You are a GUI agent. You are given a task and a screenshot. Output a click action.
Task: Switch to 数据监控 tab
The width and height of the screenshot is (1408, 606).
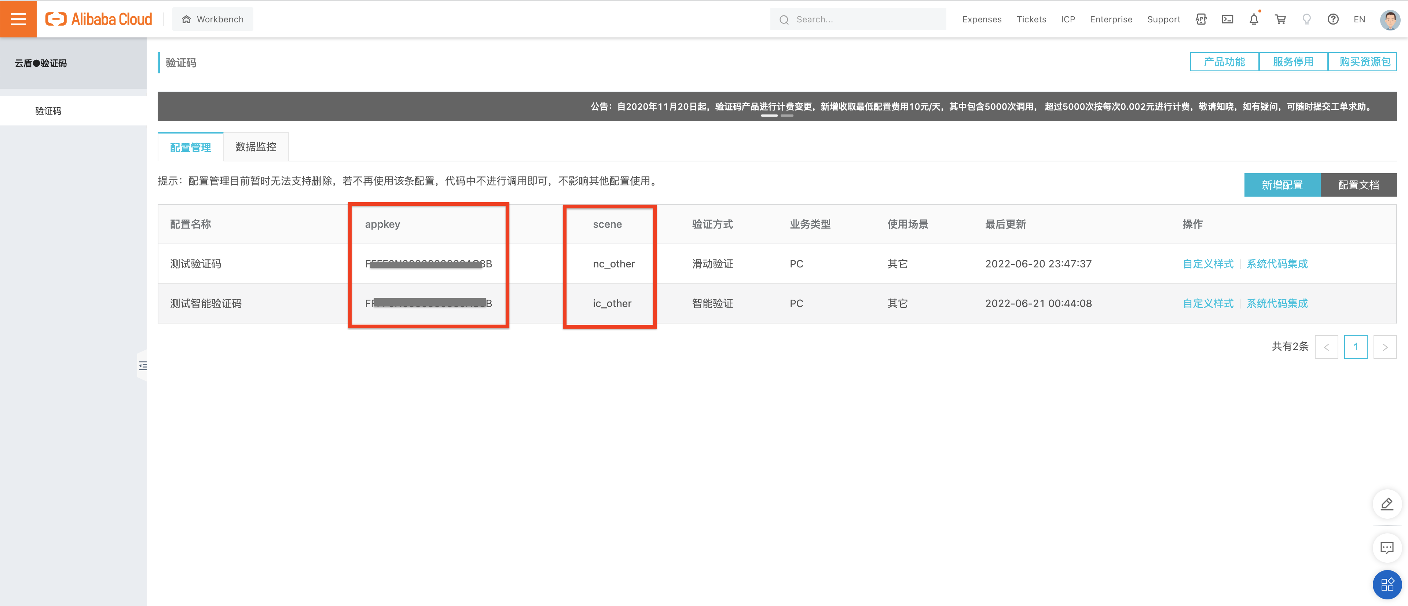(x=254, y=146)
